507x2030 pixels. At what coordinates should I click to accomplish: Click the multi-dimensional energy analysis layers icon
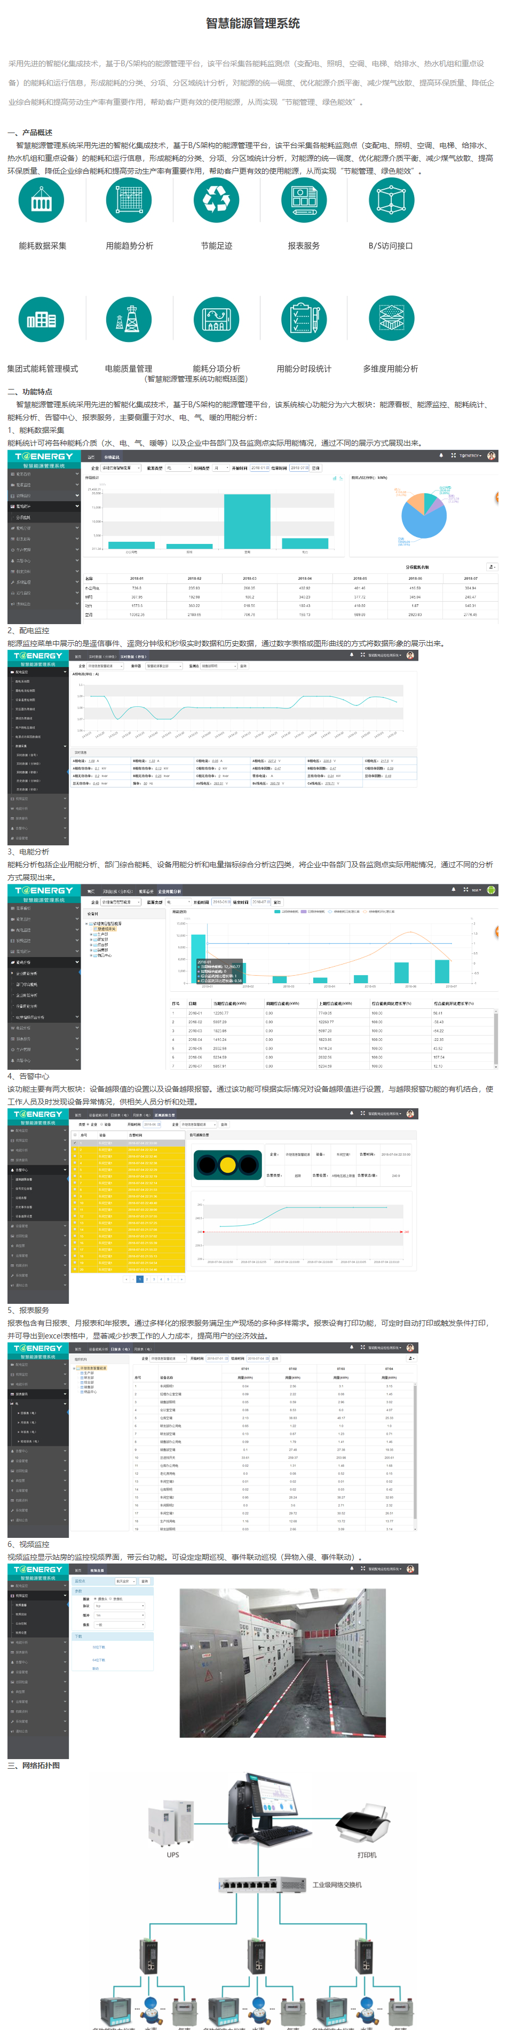pos(391,319)
